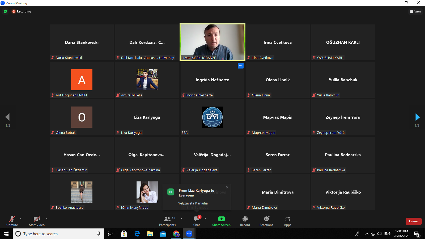This screenshot has width=425, height=239.
Task: Open the Reactions menu
Action: [x=266, y=221]
